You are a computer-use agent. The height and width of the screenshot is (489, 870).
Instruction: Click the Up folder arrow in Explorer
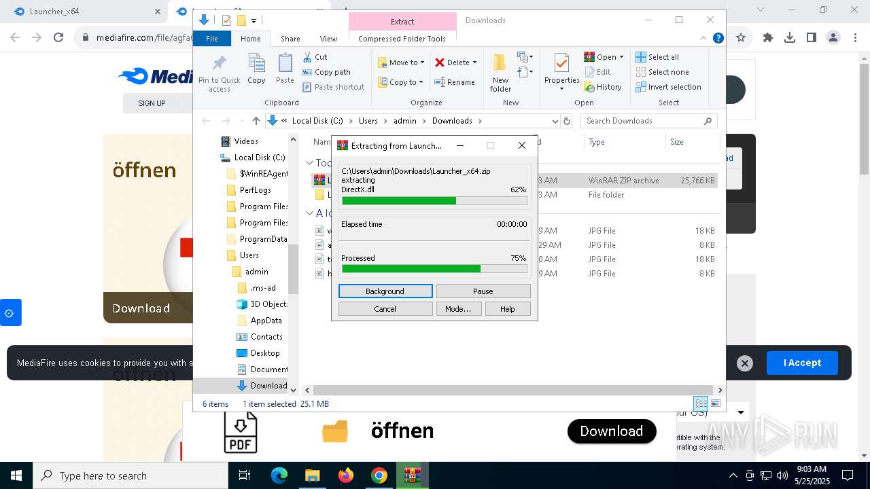point(256,121)
